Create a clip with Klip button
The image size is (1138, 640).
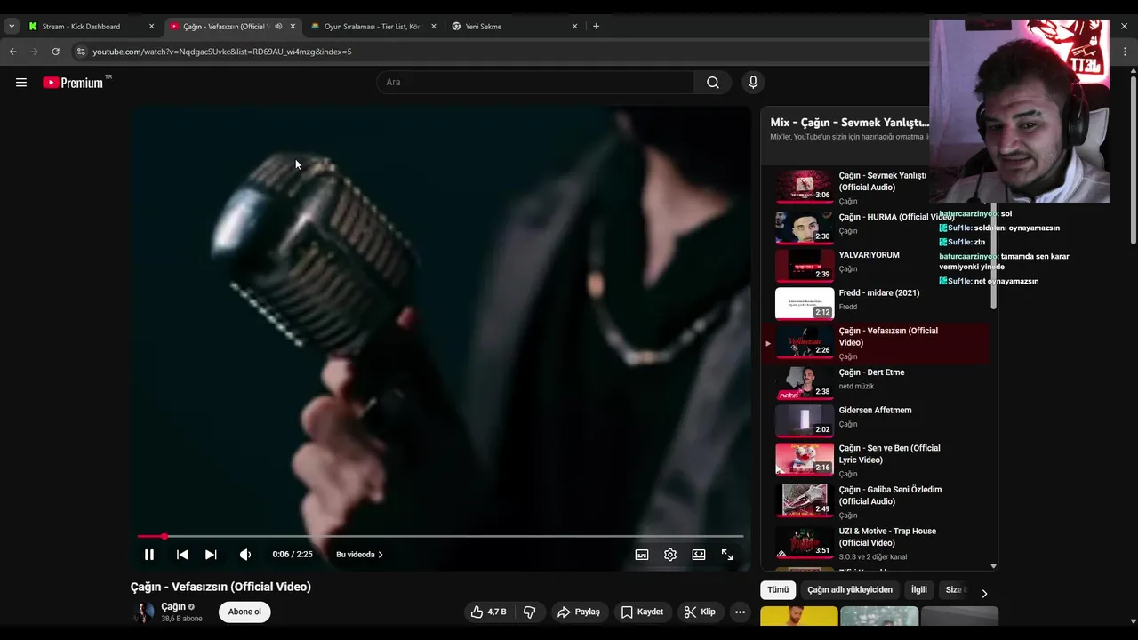pos(700,612)
